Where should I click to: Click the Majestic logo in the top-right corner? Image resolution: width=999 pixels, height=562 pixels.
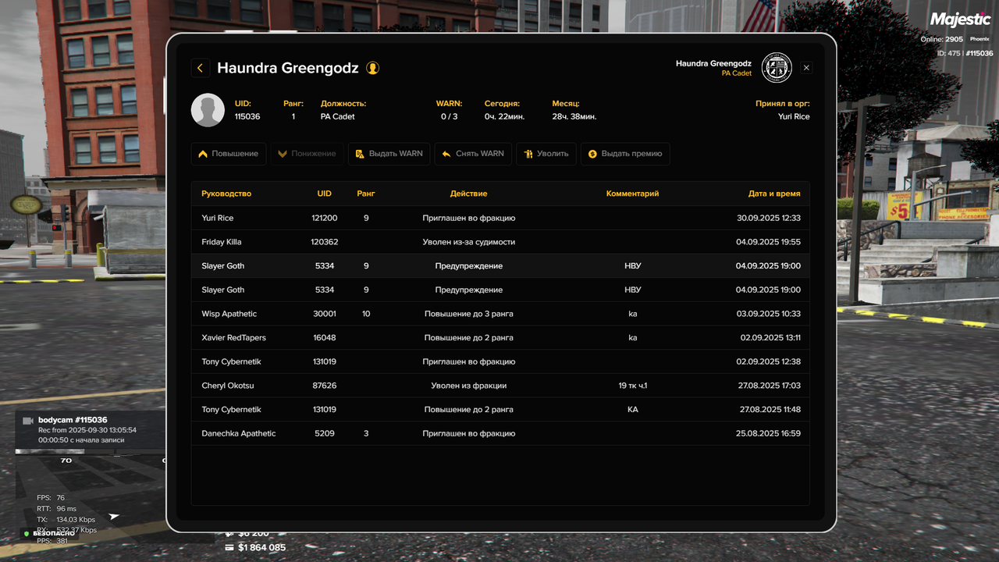click(x=959, y=19)
